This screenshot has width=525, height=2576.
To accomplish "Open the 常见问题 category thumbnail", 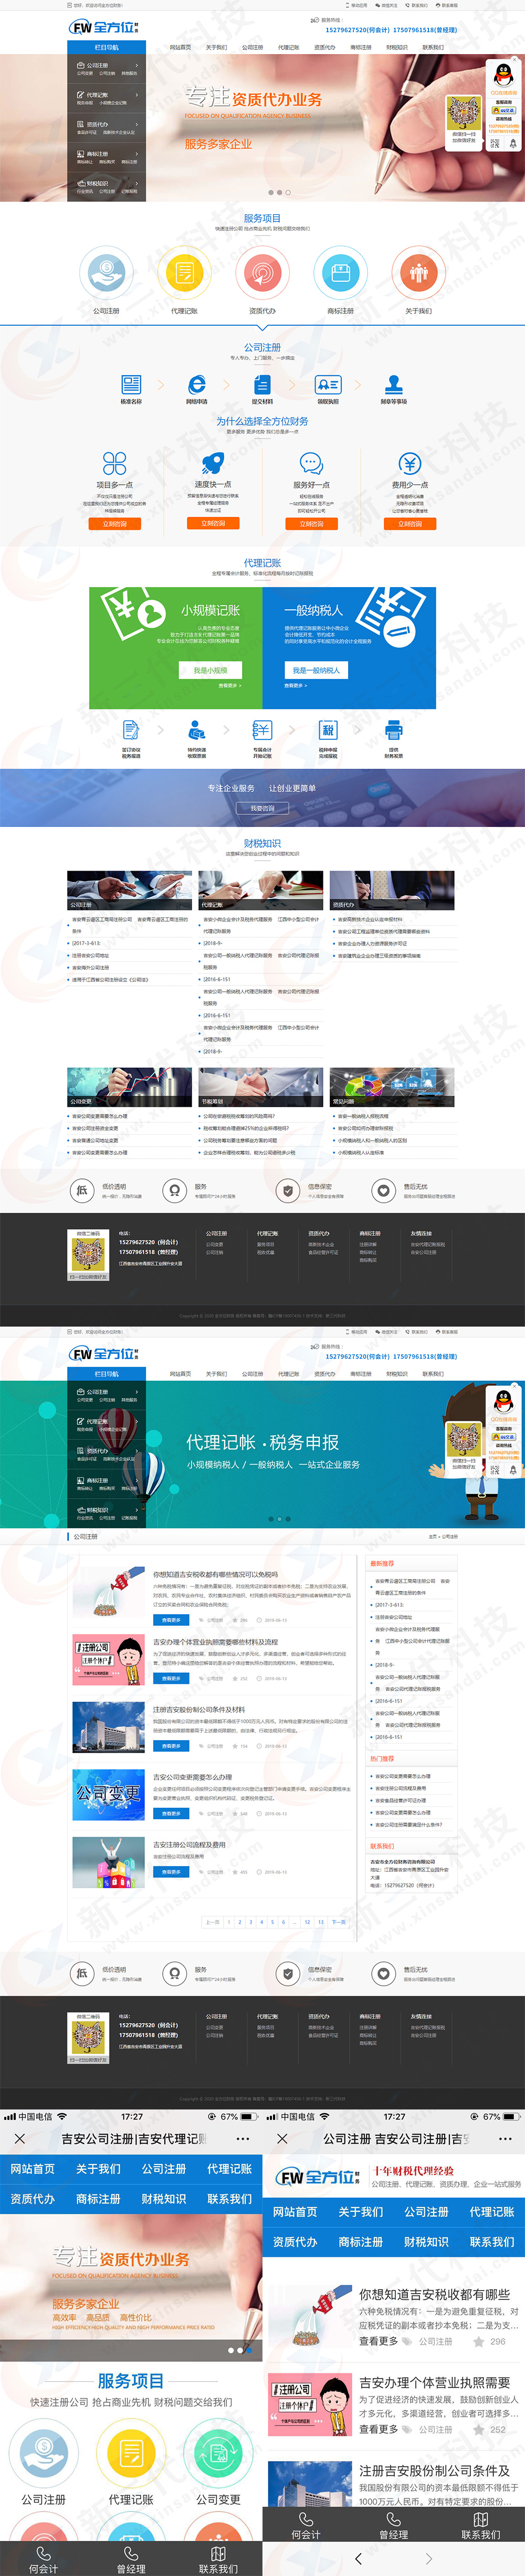I will (392, 1087).
